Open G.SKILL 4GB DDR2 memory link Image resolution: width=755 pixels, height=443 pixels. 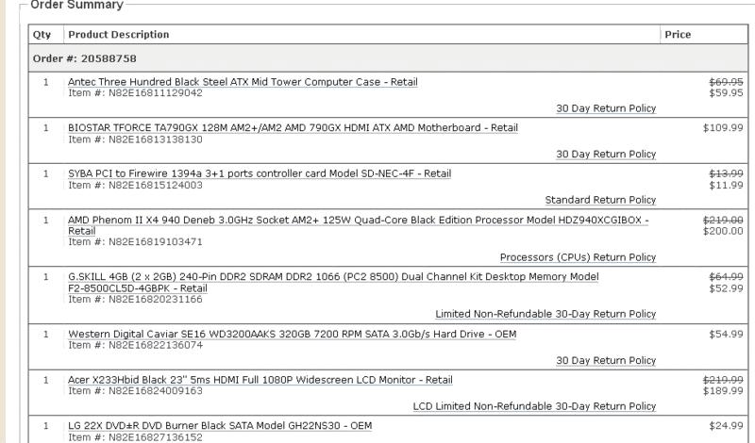[x=333, y=283]
